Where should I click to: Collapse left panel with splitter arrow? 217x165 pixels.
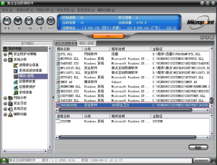click(53, 97)
